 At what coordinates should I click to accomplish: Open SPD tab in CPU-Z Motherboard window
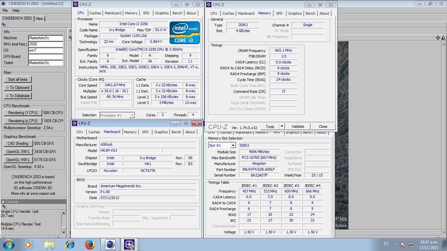(x=145, y=132)
